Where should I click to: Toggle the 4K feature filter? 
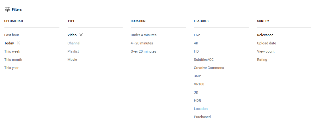[x=196, y=43]
